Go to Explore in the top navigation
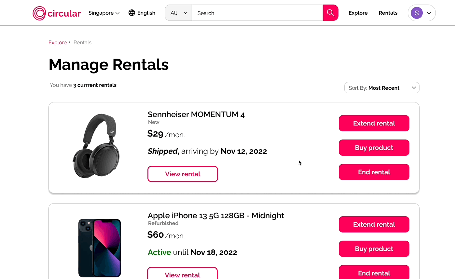This screenshot has width=455, height=279. (x=358, y=13)
